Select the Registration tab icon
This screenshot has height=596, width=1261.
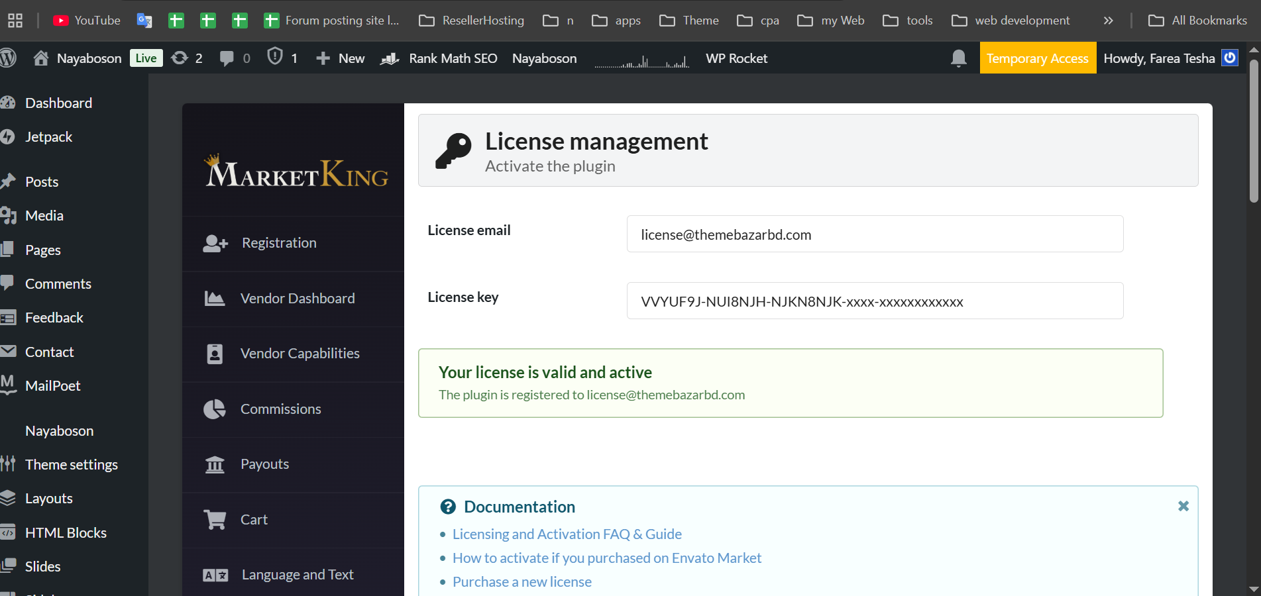215,244
